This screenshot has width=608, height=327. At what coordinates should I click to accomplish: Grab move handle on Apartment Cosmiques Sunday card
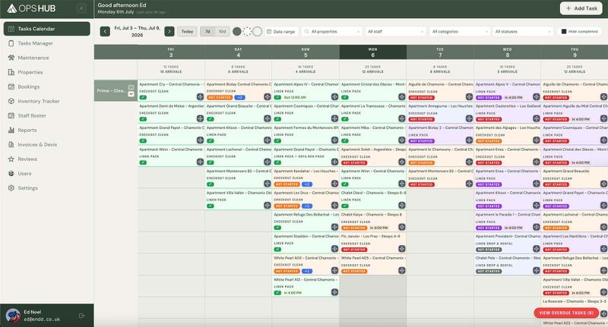pyautogui.click(x=334, y=118)
